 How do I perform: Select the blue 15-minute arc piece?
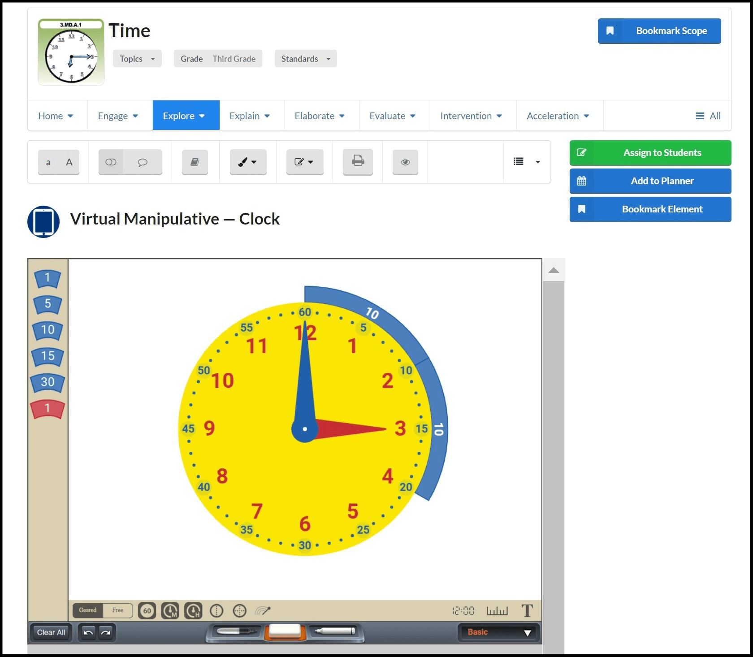[48, 357]
